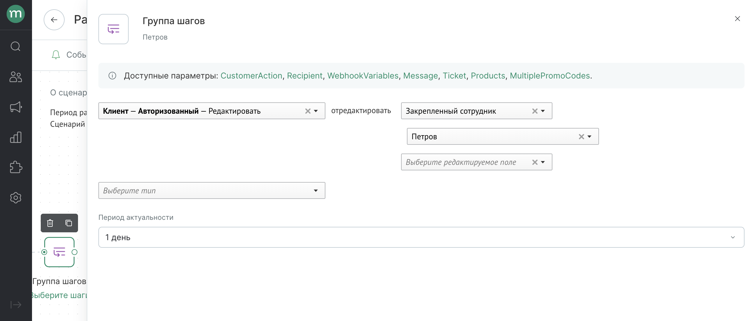Open the CustomerAction parameter link
The width and height of the screenshot is (755, 321).
[x=251, y=76]
